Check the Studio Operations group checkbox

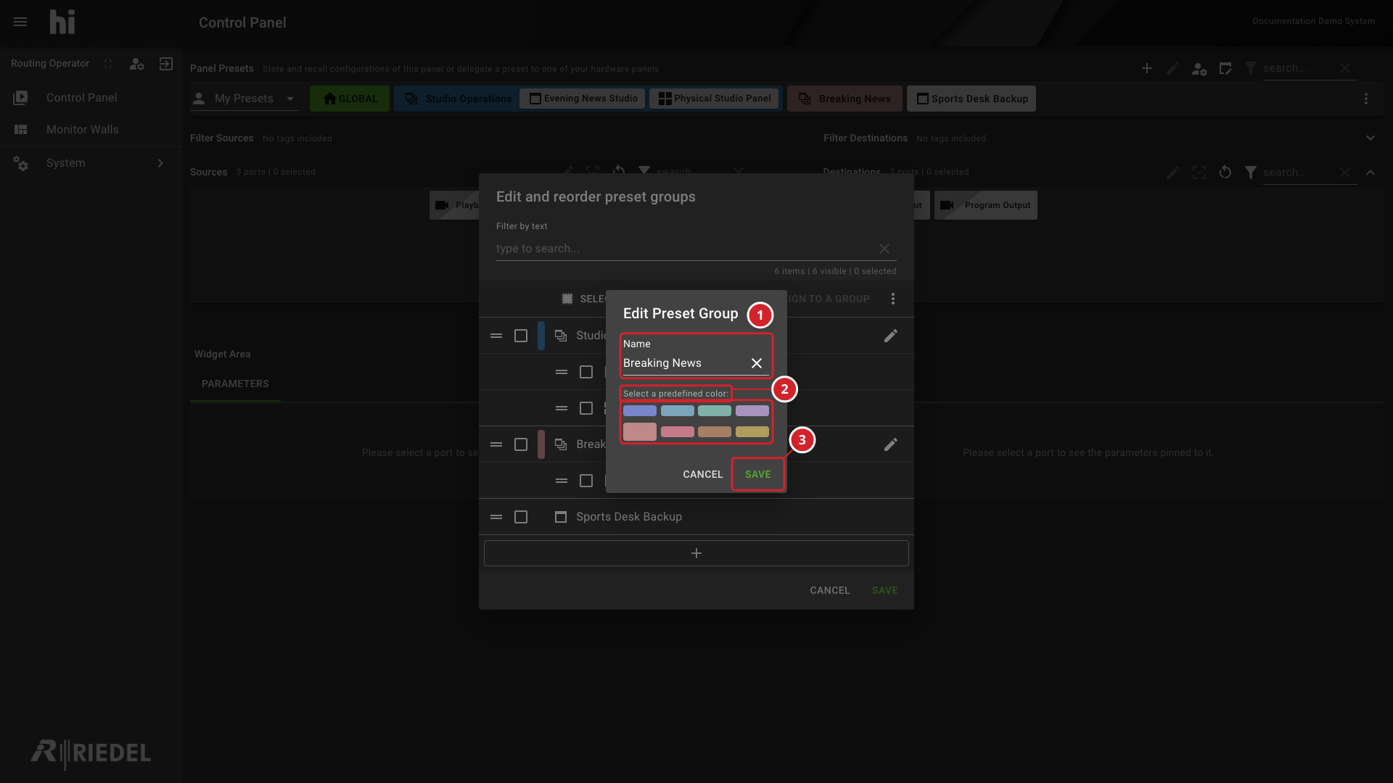pos(521,336)
